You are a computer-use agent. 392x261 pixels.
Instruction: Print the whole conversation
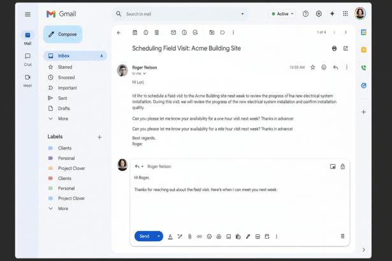point(334,48)
